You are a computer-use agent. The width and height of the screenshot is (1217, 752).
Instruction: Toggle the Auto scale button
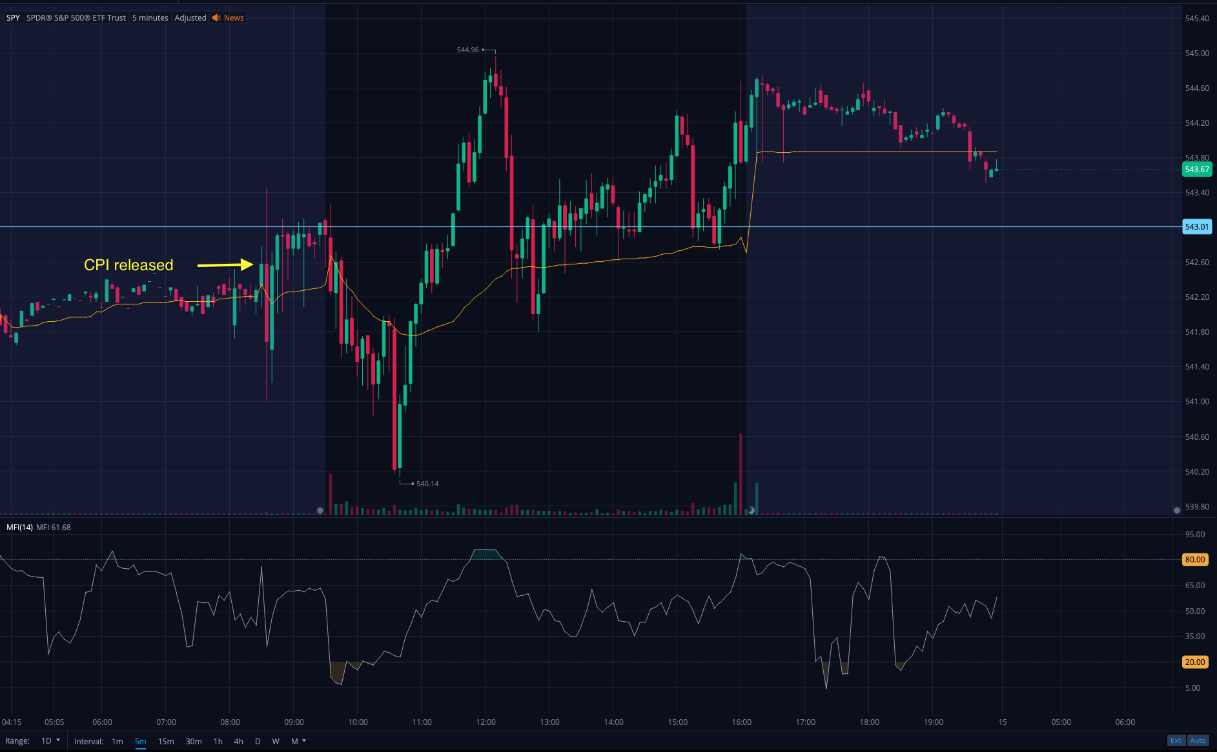(1198, 740)
